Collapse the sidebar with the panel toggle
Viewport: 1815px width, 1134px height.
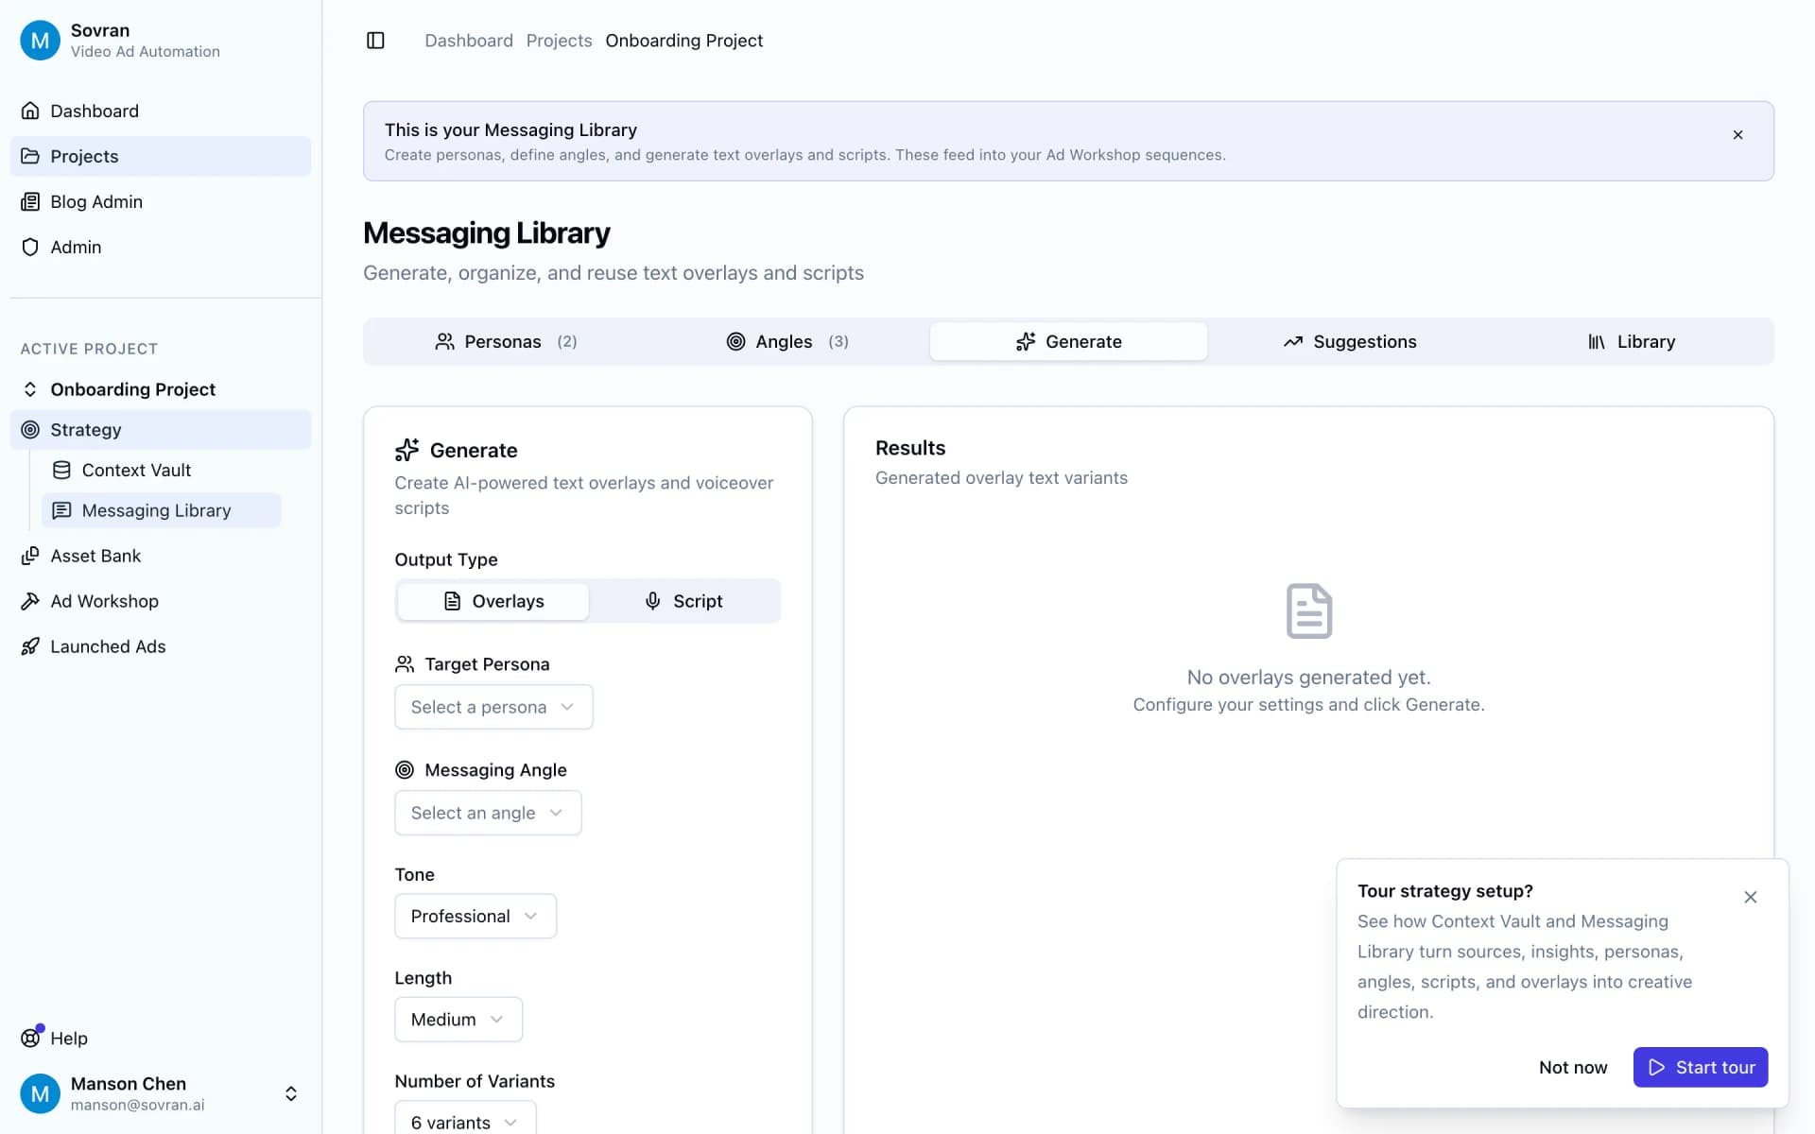[375, 40]
